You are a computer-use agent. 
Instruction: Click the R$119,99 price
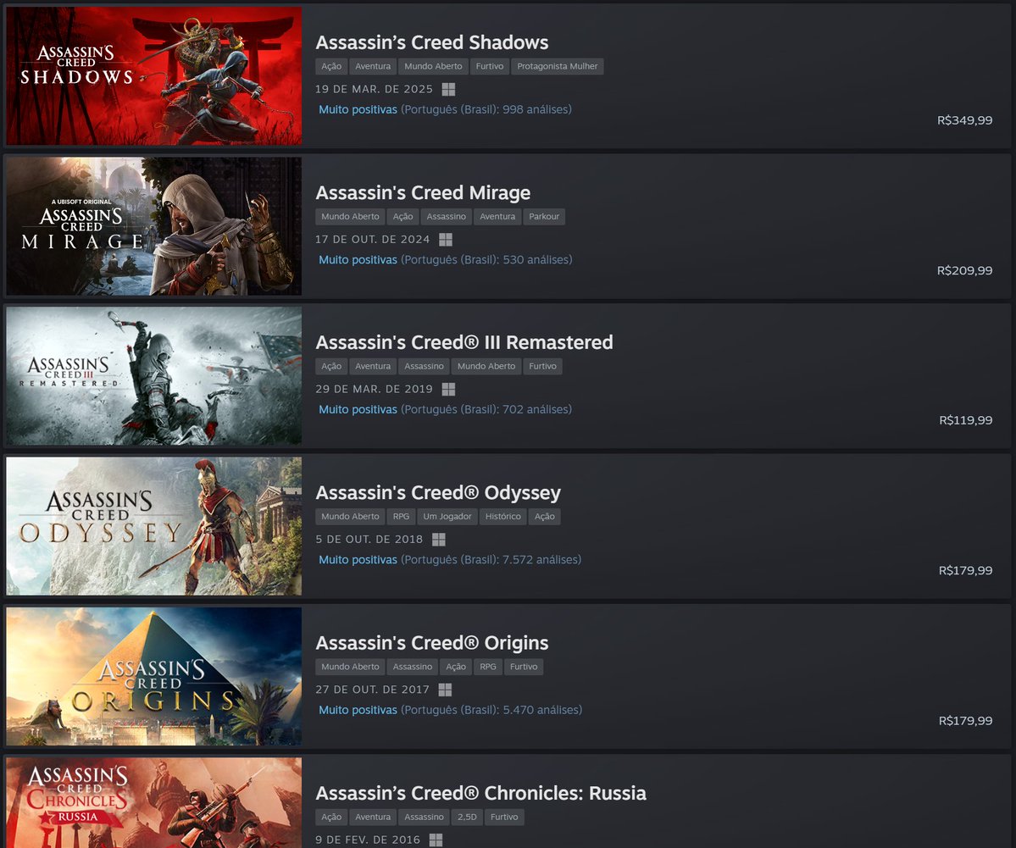(965, 420)
